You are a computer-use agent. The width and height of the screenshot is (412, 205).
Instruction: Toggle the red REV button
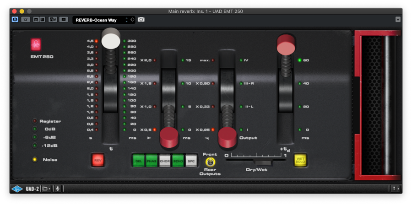[98, 160]
